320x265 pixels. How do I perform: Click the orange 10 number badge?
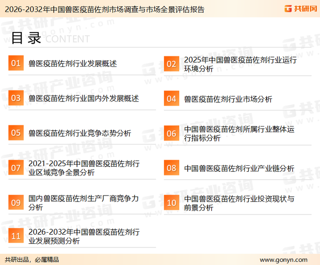point(172,203)
